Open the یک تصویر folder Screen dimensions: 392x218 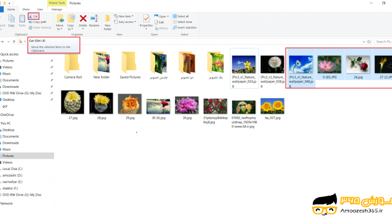[216, 65]
